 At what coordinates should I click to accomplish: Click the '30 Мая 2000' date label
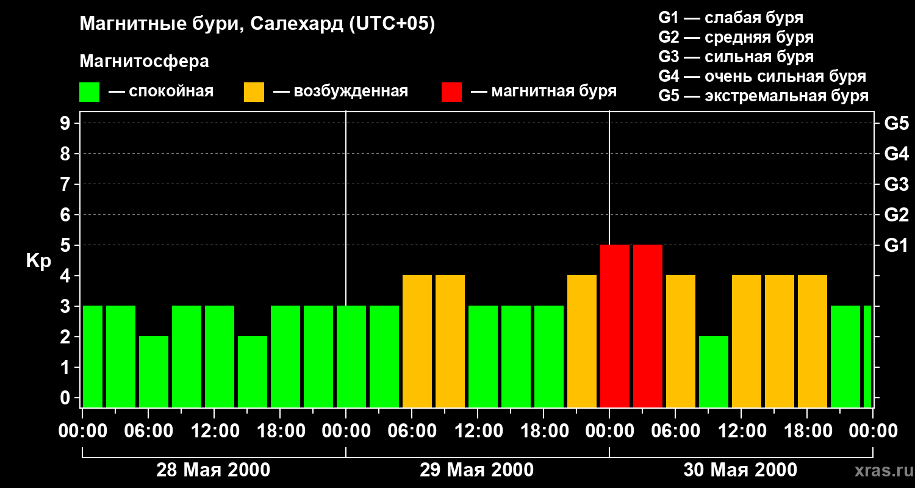click(741, 470)
